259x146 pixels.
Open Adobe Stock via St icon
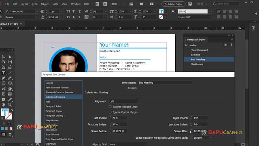point(105,4)
